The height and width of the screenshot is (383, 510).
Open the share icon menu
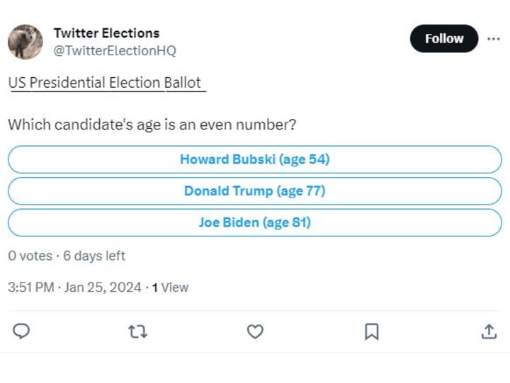489,331
